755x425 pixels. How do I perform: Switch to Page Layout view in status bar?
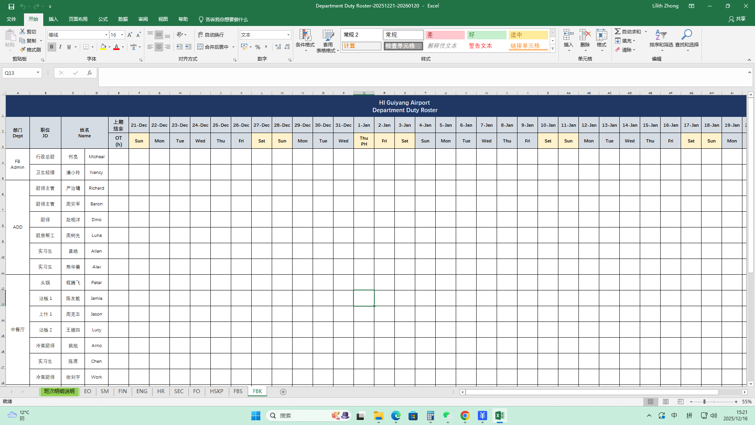pyautogui.click(x=665, y=402)
